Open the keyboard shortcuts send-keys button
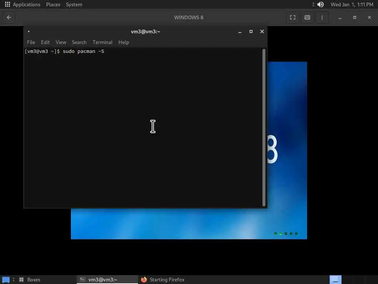378x284 pixels. click(x=307, y=17)
